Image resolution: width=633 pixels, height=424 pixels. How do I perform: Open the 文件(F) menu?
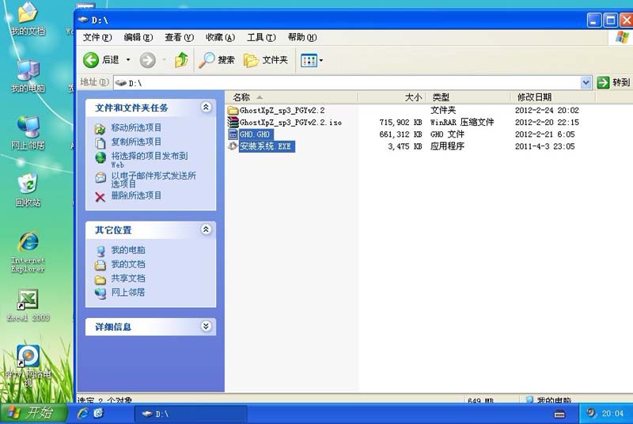(97, 37)
